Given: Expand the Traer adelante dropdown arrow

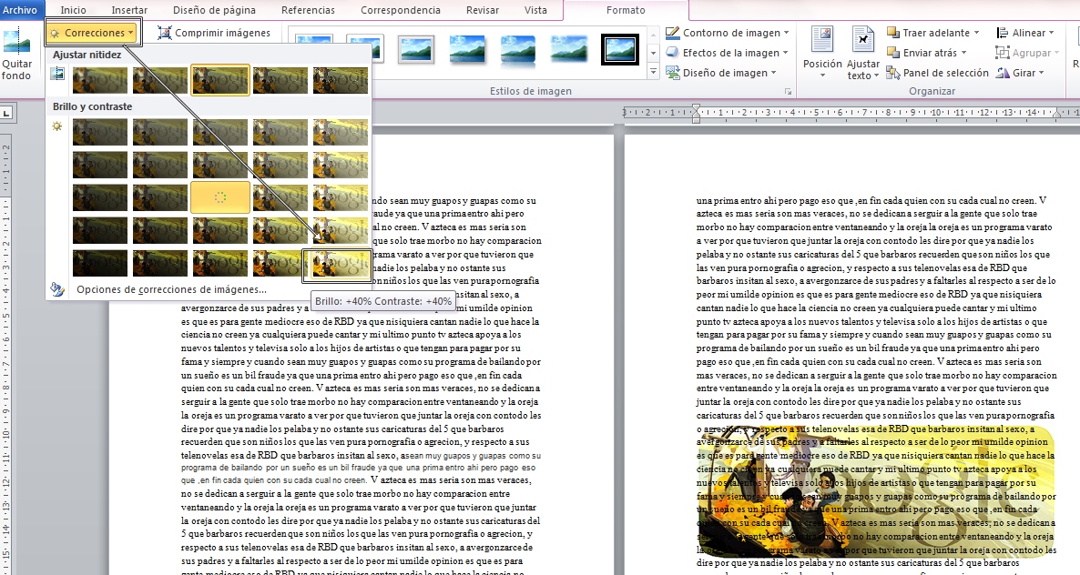Looking at the screenshot, I should point(976,33).
